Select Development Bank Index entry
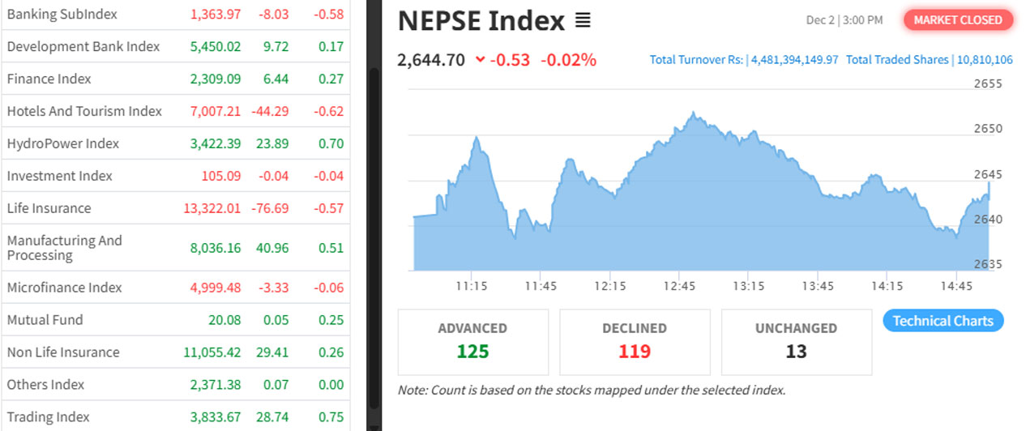 coord(83,47)
